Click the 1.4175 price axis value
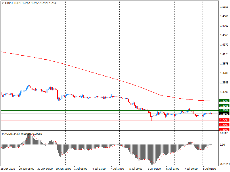 [224, 54]
